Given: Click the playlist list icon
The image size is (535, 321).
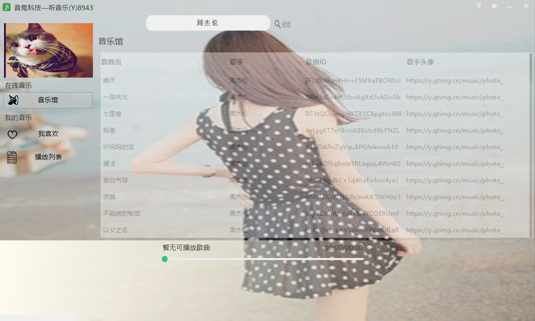Looking at the screenshot, I should coord(12,157).
